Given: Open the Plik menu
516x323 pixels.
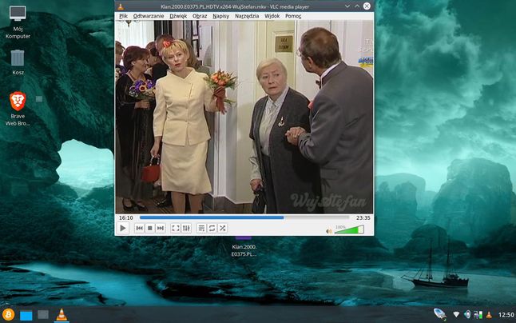Looking at the screenshot, I should click(x=123, y=16).
